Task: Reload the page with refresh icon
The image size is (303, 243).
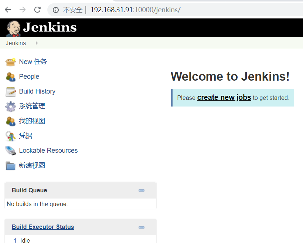Action: pos(37,10)
